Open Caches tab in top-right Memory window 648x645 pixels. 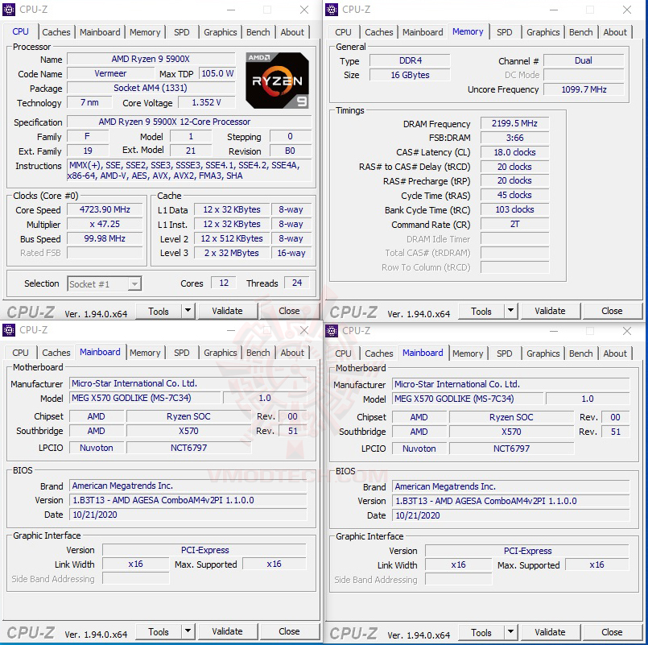coord(379,32)
